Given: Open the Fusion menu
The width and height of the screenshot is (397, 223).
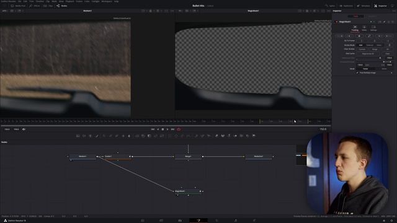Looking at the screenshot, I should coord(79,1).
